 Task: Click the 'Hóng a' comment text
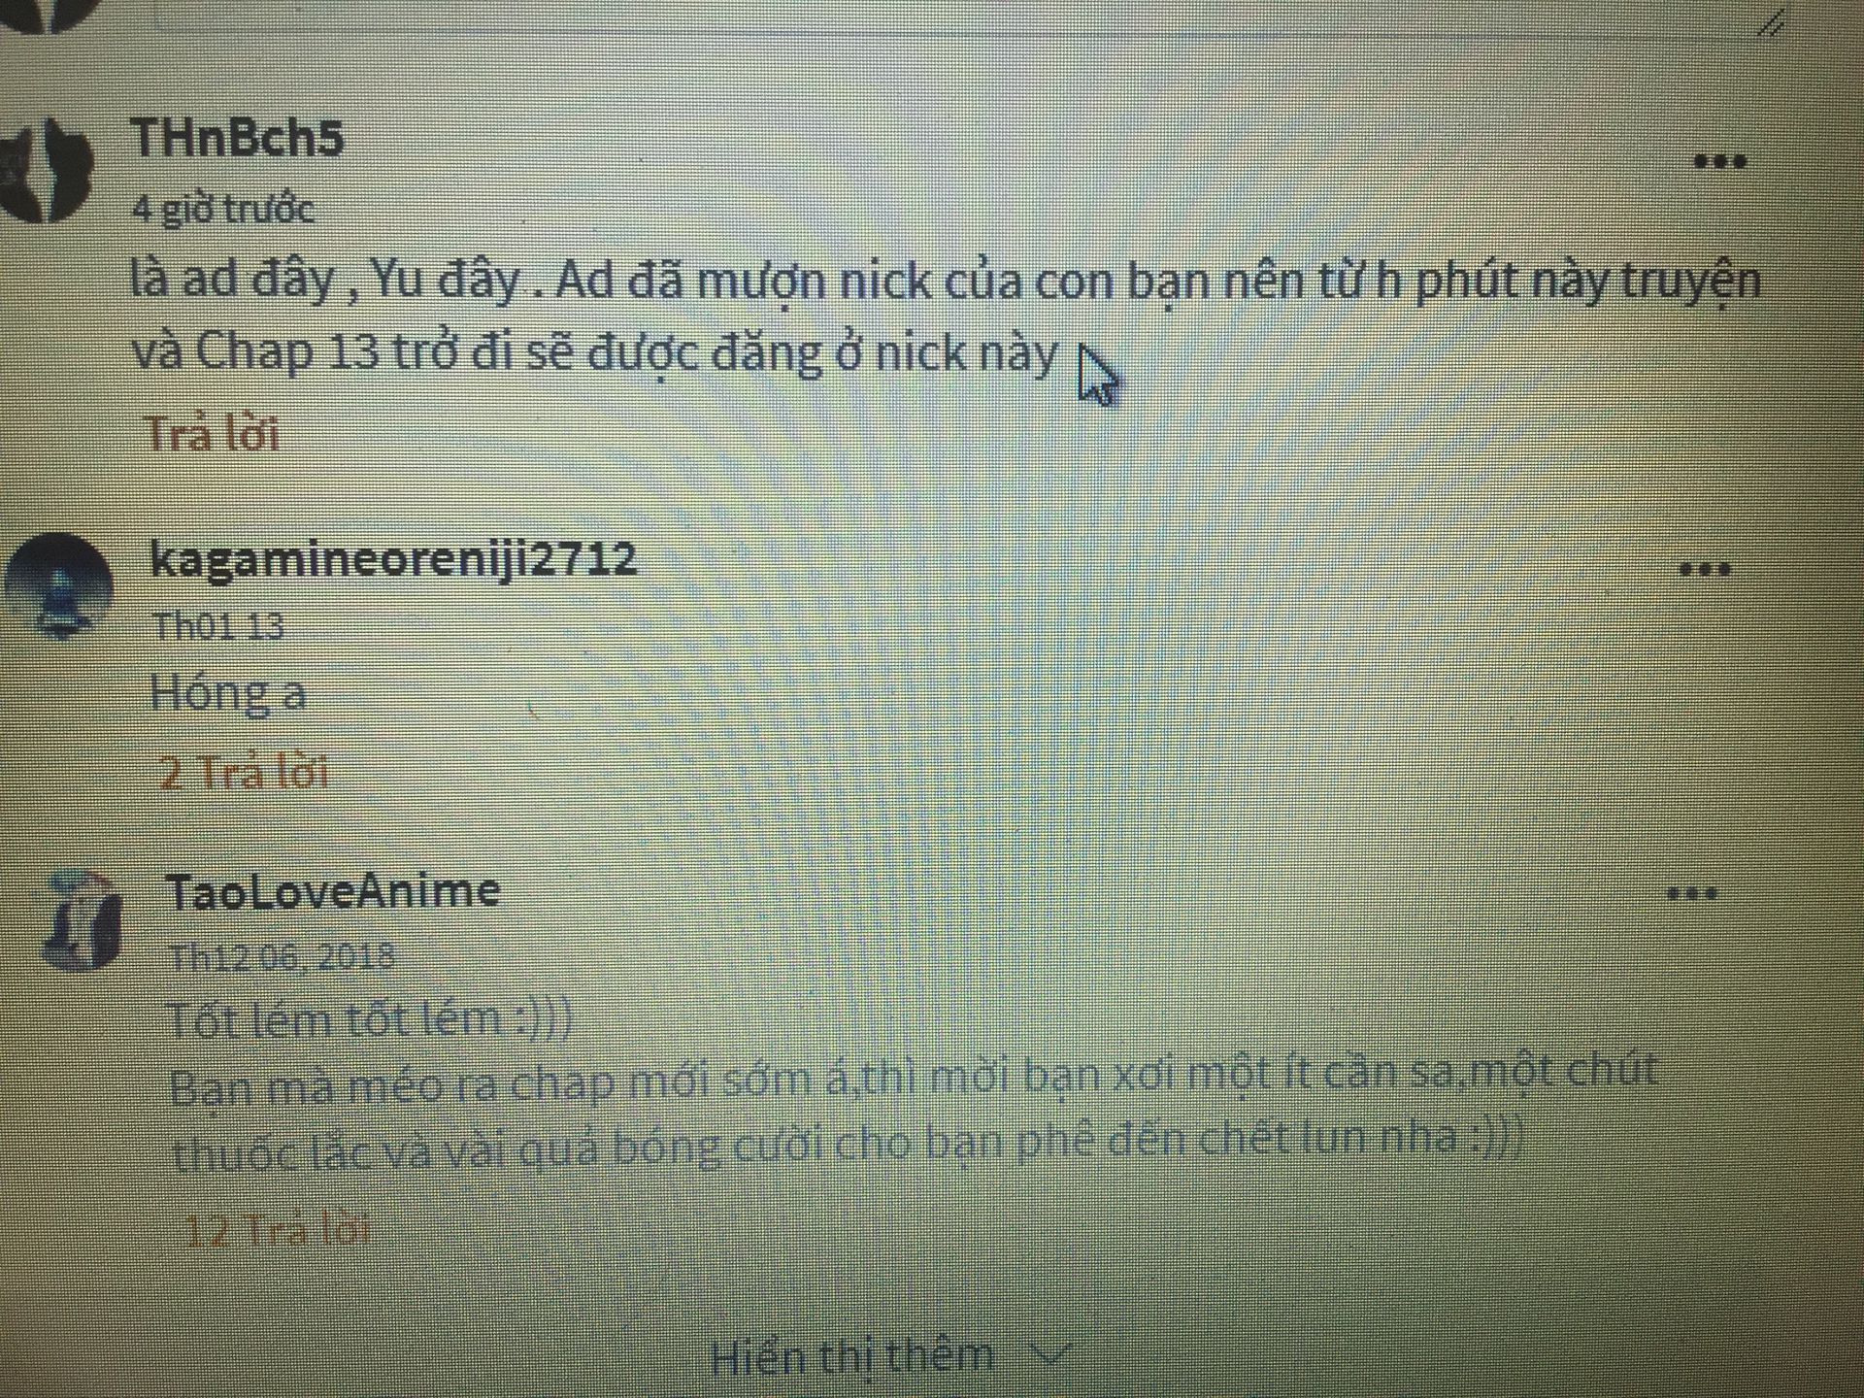[x=229, y=693]
